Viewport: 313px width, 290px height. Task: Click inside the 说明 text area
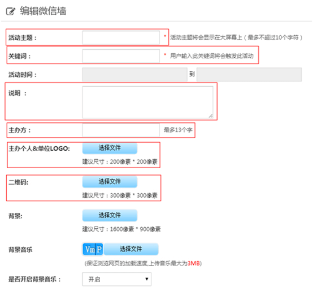tap(147, 103)
